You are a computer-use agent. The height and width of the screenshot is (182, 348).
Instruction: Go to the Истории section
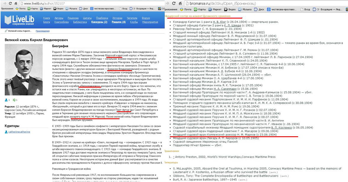tap(117, 18)
